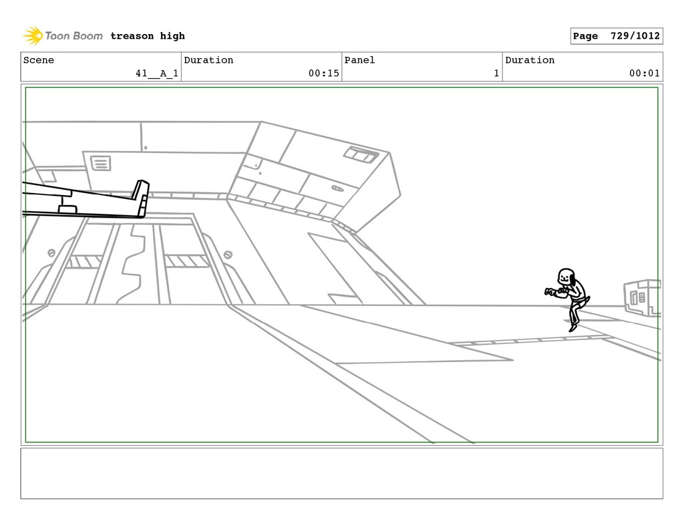The height and width of the screenshot is (530, 684).
Task: Select the Panel label
Action: click(359, 59)
